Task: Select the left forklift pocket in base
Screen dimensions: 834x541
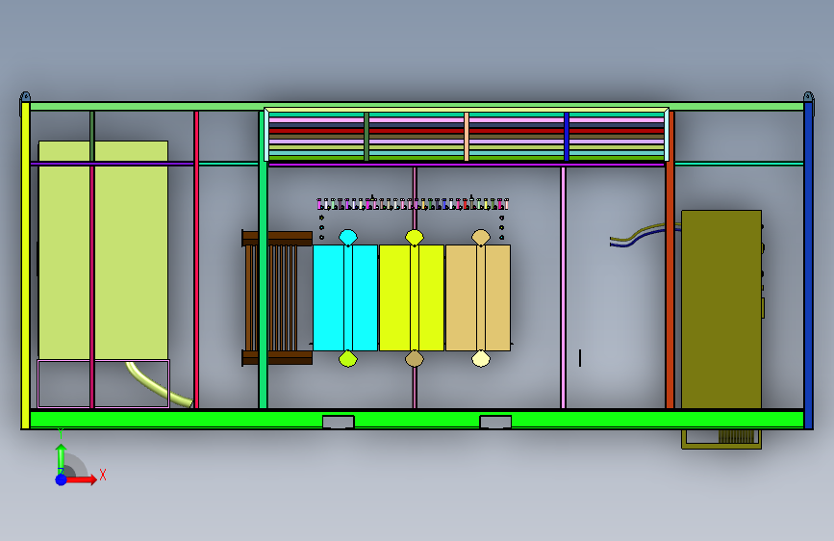Action: click(x=339, y=422)
